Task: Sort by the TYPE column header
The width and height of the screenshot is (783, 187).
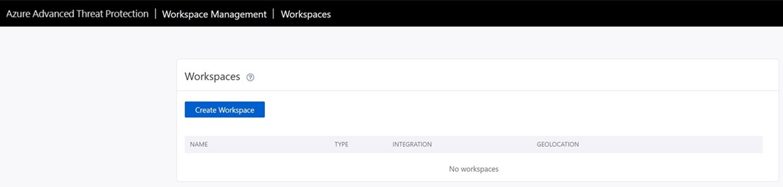Action: tap(341, 145)
